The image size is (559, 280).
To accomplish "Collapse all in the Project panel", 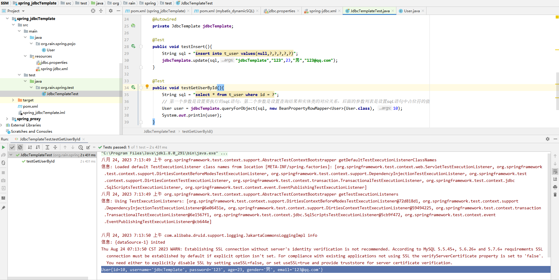I will 101,11.
